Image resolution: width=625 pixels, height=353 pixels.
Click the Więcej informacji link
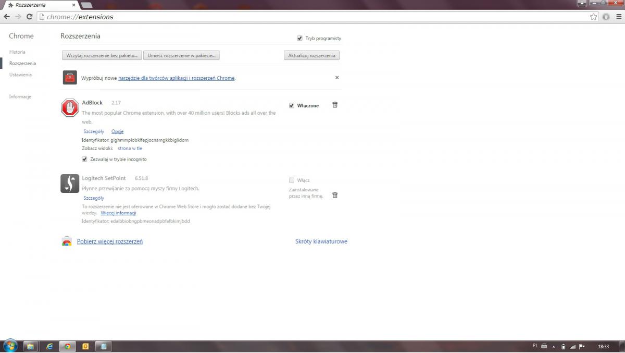coord(118,213)
